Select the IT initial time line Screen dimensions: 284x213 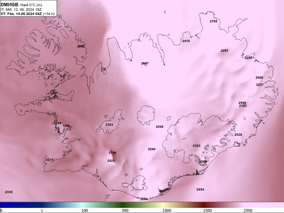point(21,10)
